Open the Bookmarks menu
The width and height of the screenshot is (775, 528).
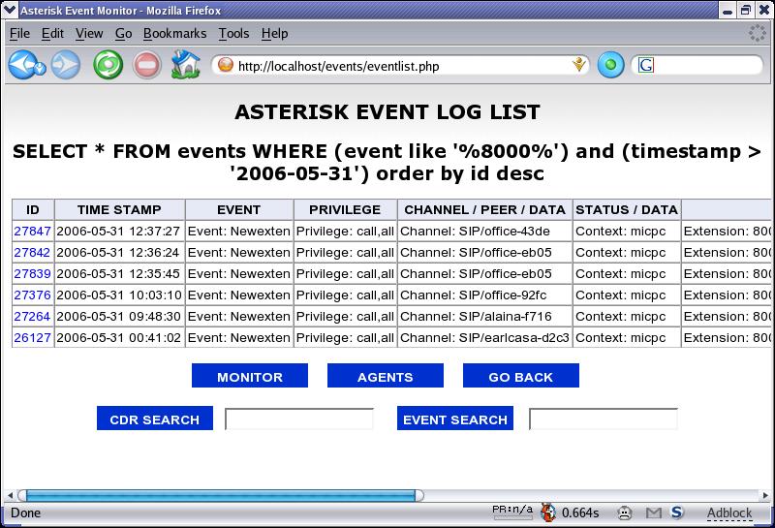[x=174, y=33]
